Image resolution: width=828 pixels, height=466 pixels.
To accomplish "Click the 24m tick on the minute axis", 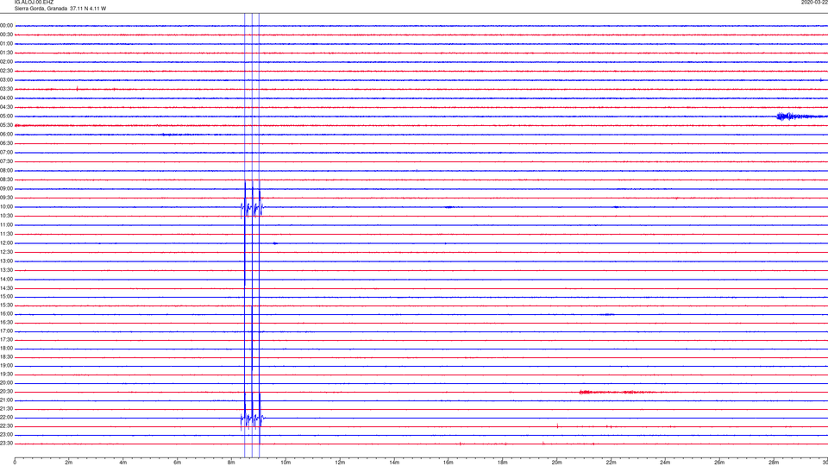I will 665,463.
